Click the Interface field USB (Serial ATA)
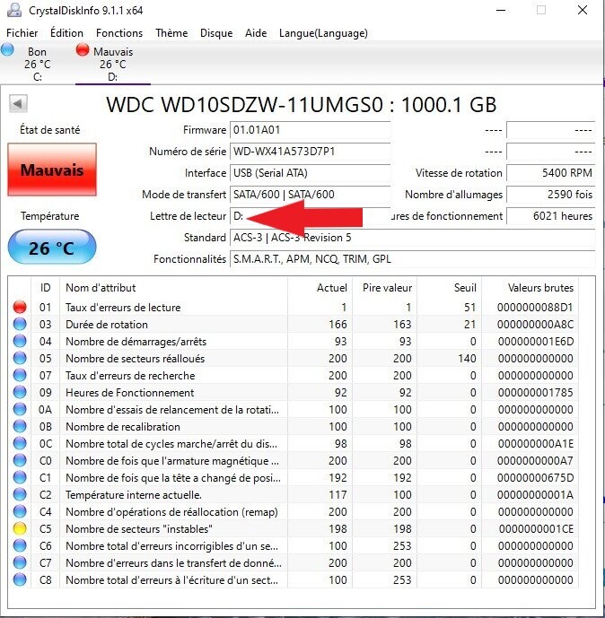This screenshot has height=618, width=605. coord(310,172)
